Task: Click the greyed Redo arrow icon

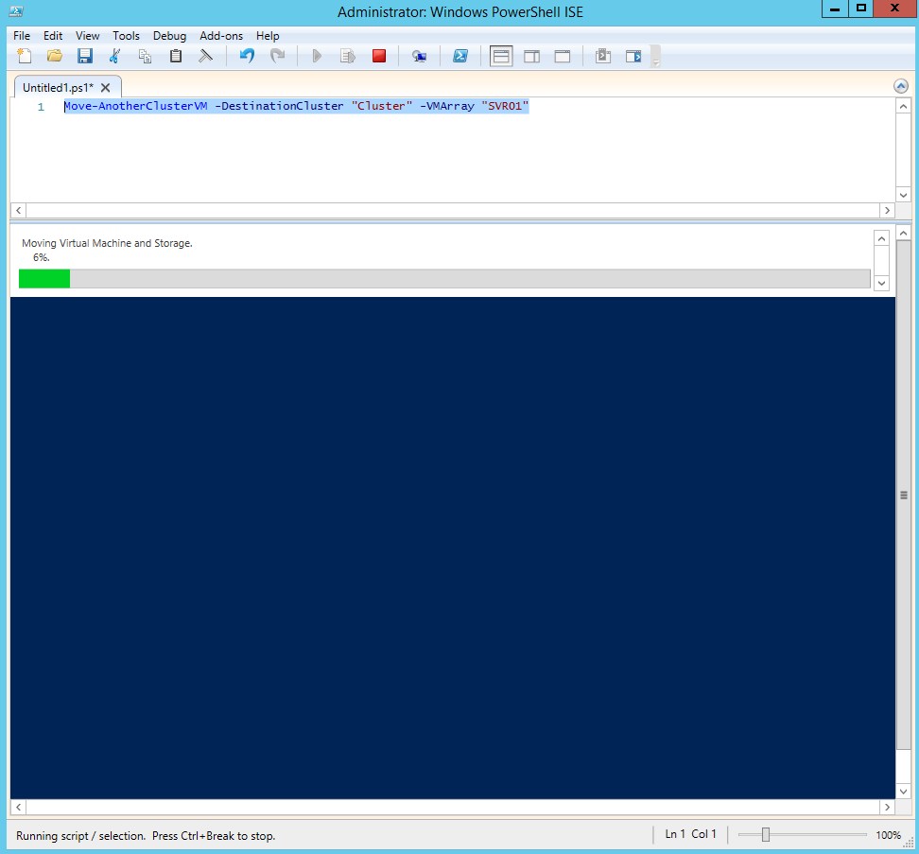Action: click(277, 56)
